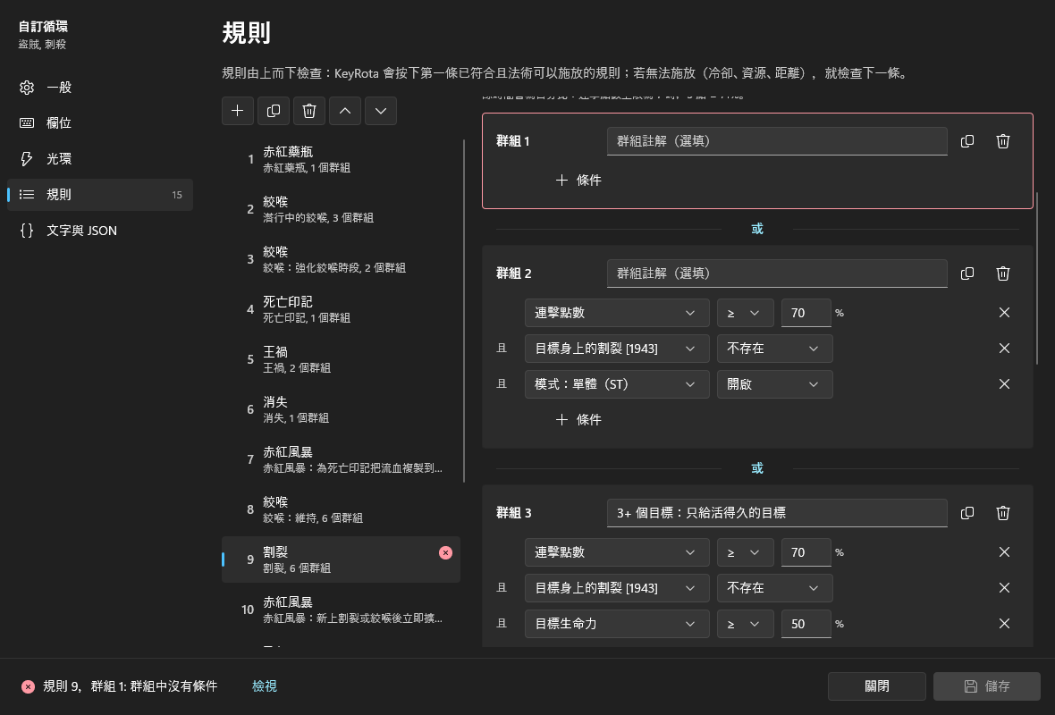
Task: Click group editor vertical scrollbar
Action: pyautogui.click(x=1037, y=279)
